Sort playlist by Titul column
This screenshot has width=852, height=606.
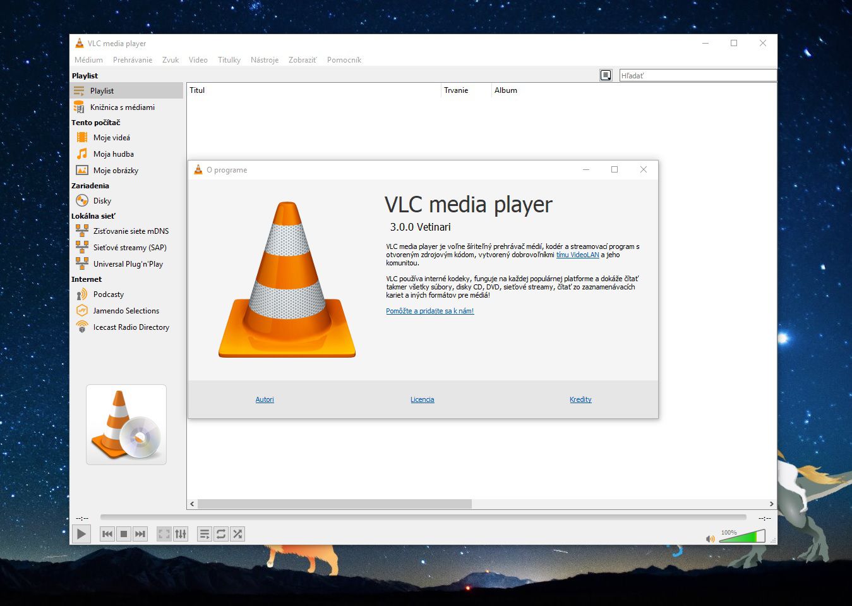point(314,90)
